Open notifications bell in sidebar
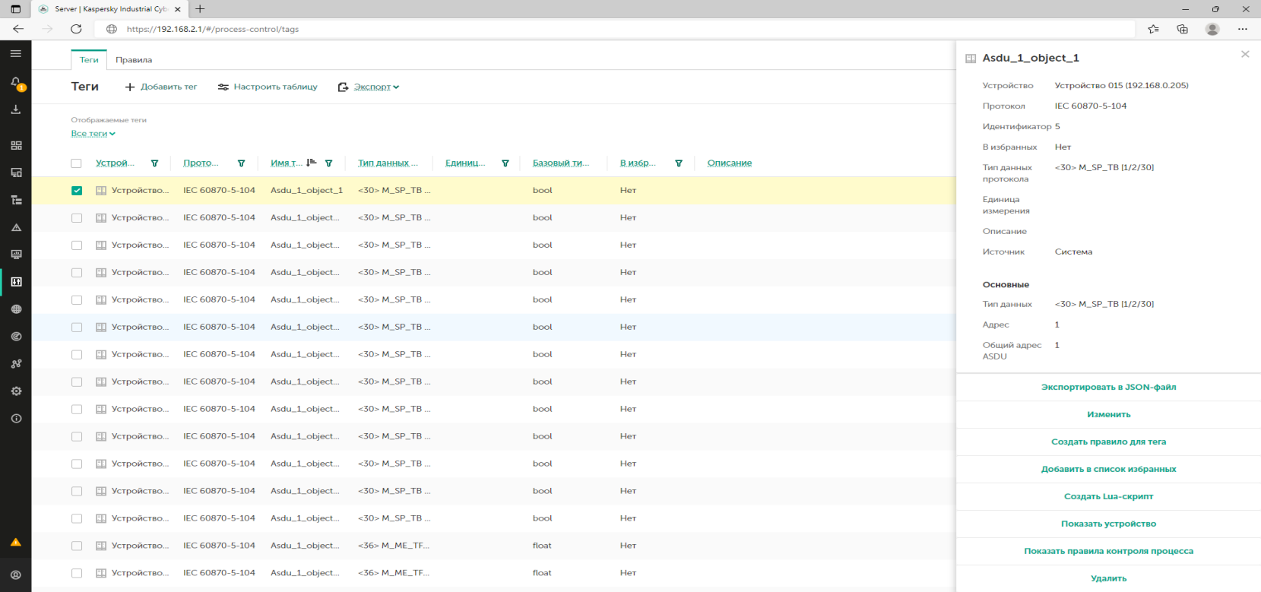The width and height of the screenshot is (1261, 592). click(x=15, y=82)
